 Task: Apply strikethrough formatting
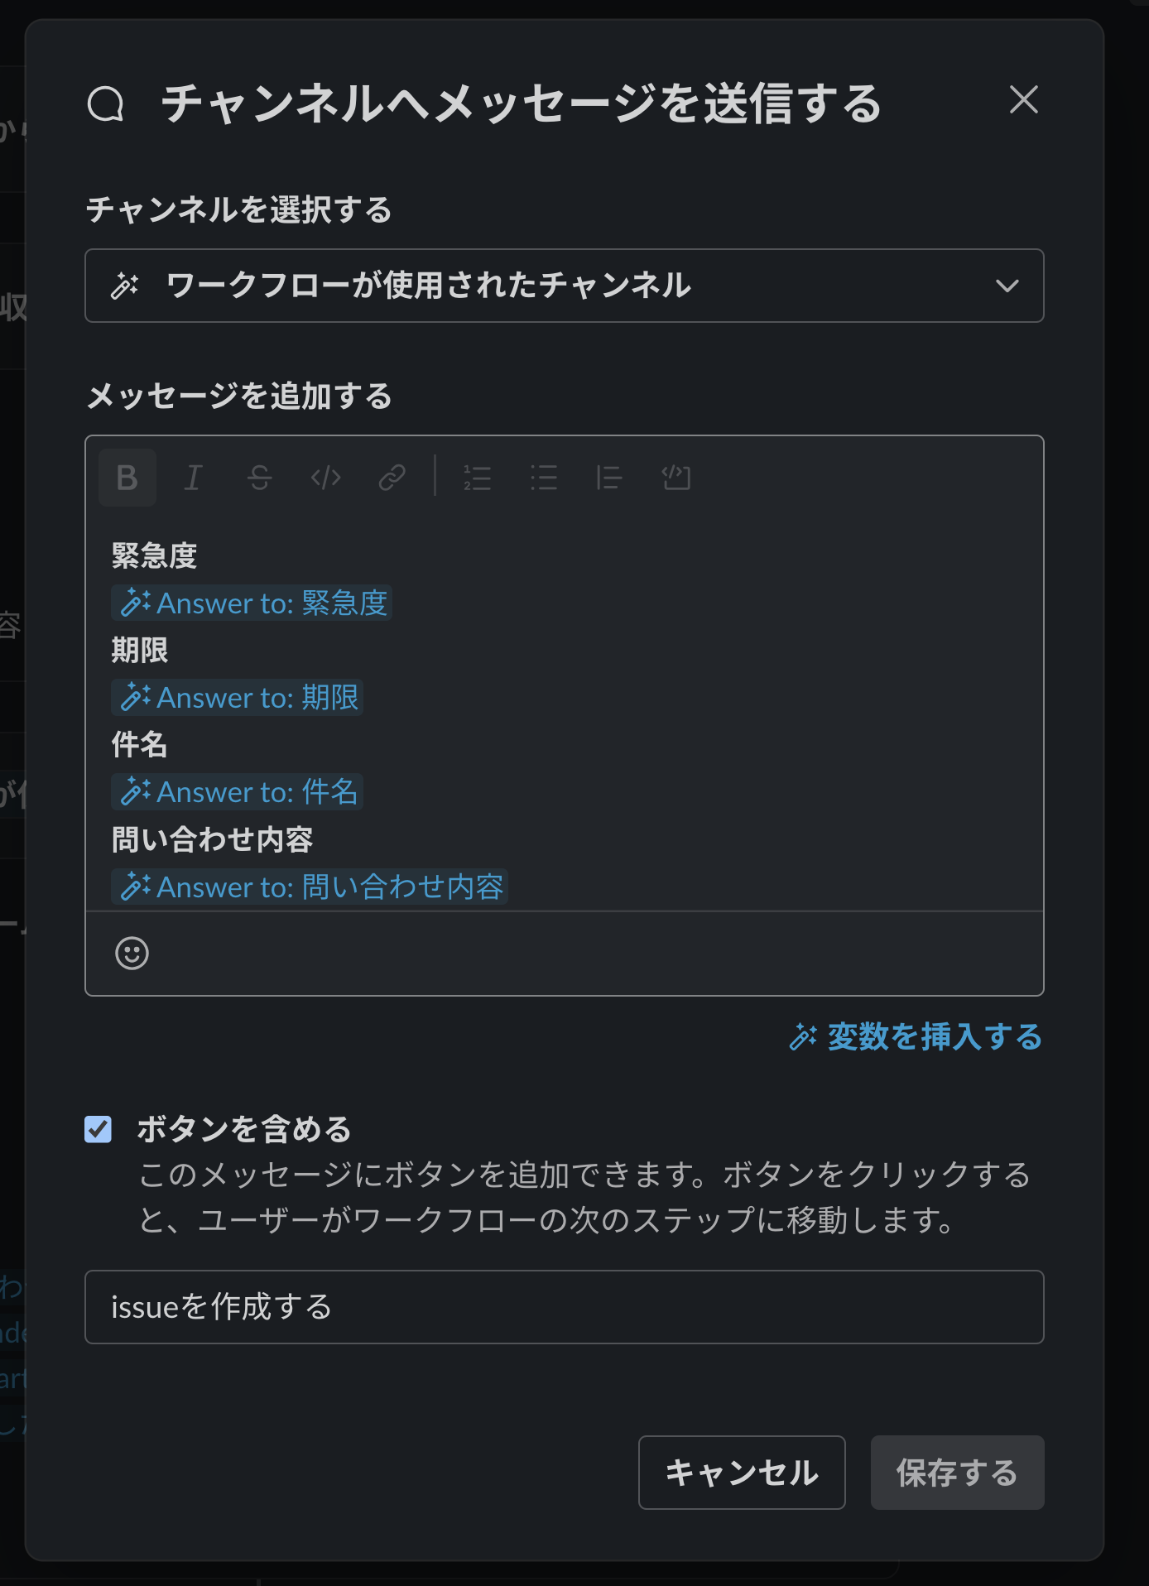tap(258, 478)
